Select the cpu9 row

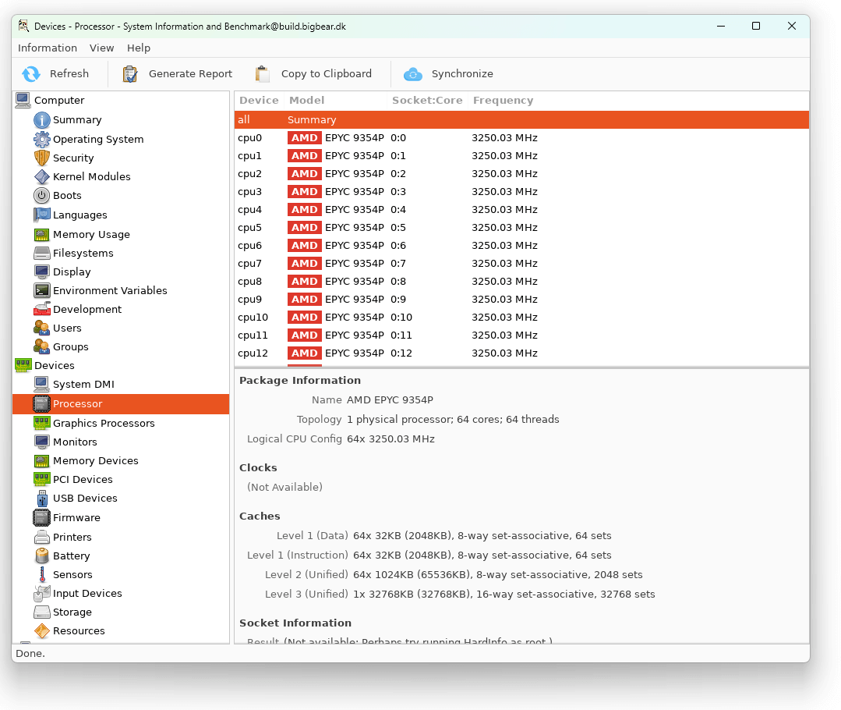[521, 300]
